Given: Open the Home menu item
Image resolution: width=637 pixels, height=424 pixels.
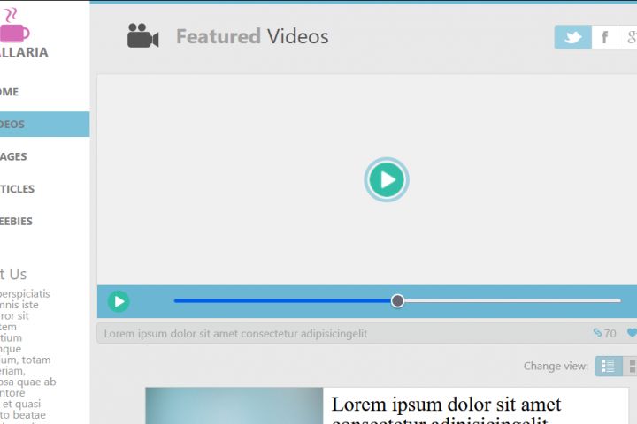Looking at the screenshot, I should 45,92.
